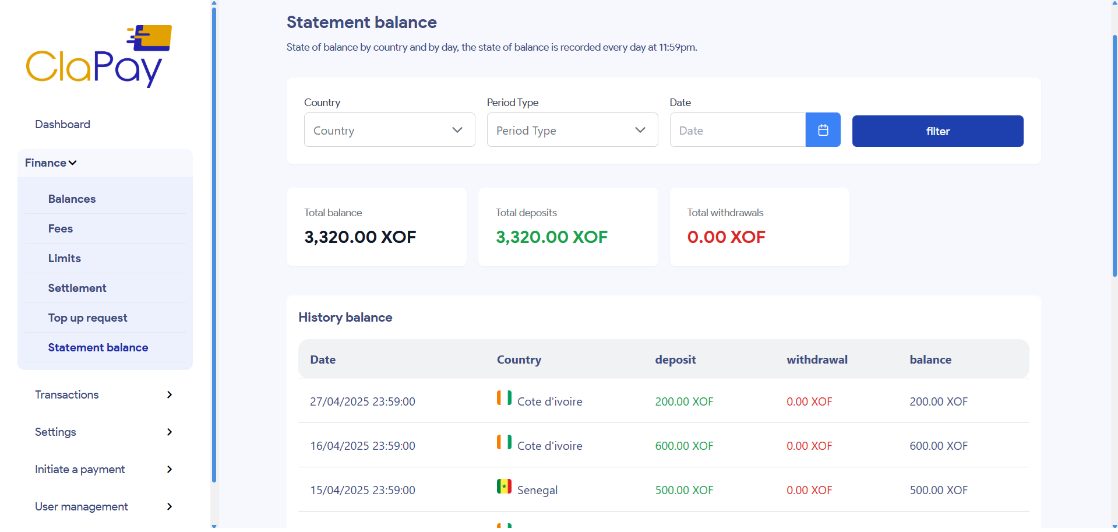Select the Statement balance menu item
Image resolution: width=1118 pixels, height=532 pixels.
click(98, 347)
